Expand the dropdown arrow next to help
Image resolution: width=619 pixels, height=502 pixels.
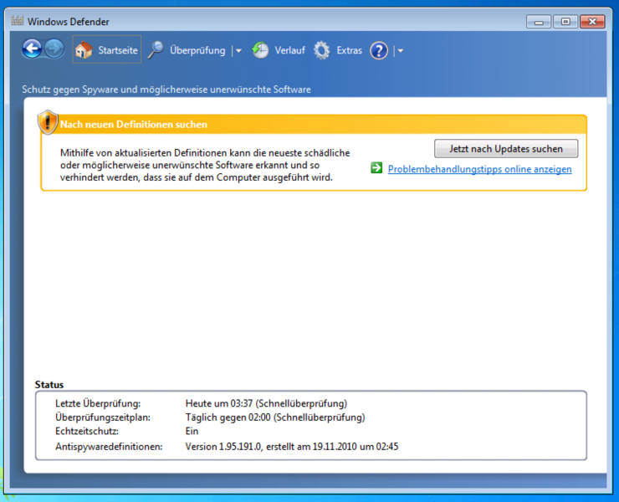point(401,51)
